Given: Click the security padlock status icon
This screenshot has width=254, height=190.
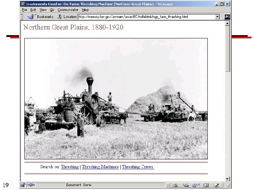Looking at the screenshot, I should pyautogui.click(x=23, y=185).
